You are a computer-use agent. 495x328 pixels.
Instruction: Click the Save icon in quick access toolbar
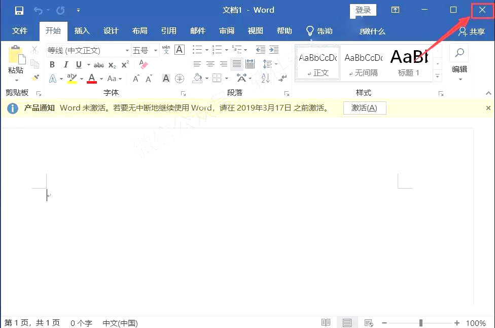(19, 11)
